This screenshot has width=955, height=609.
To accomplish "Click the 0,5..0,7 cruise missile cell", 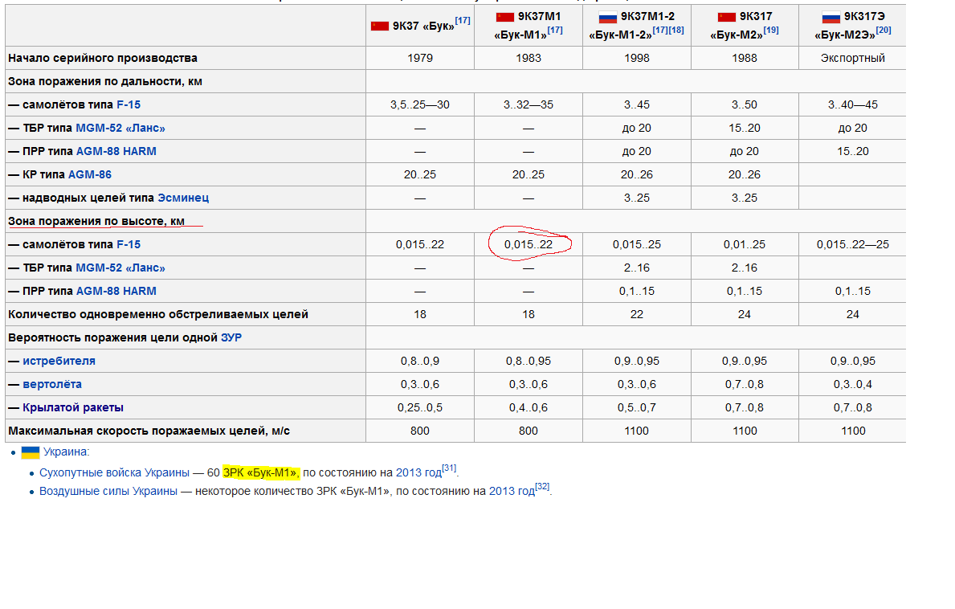I will [636, 407].
